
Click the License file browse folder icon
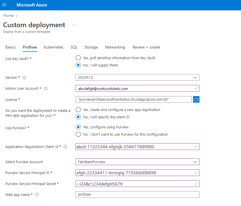point(196,99)
